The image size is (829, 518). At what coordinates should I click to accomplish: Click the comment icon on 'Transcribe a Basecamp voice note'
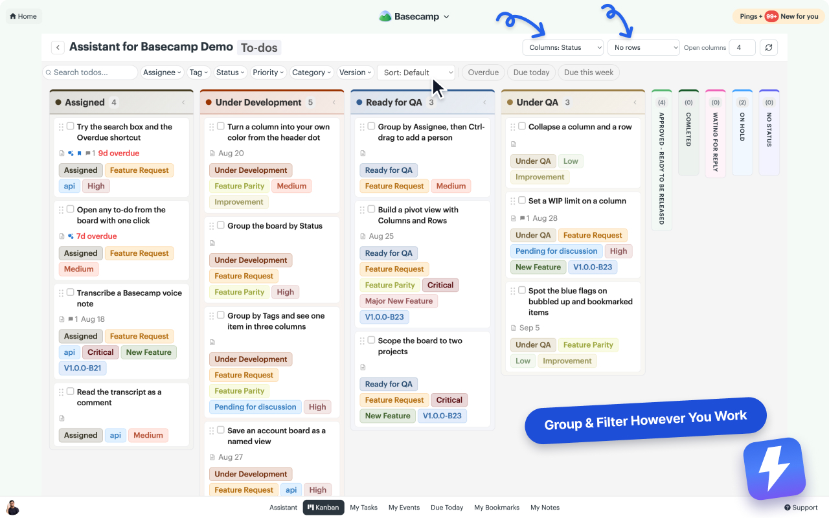click(71, 319)
